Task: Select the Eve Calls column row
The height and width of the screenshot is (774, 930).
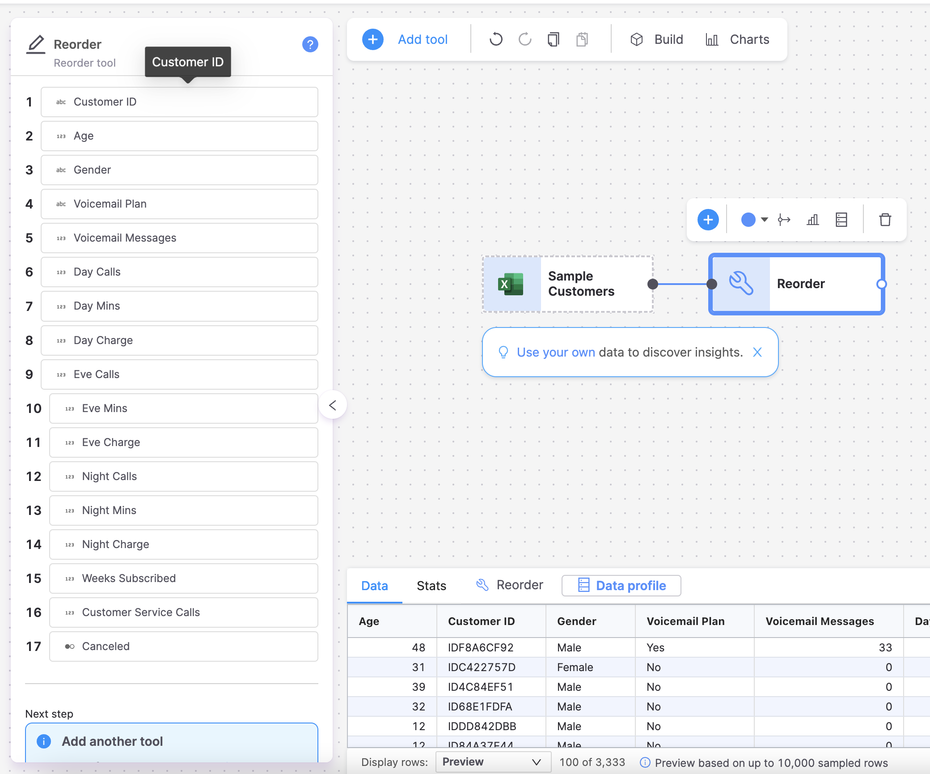Action: pyautogui.click(x=179, y=374)
